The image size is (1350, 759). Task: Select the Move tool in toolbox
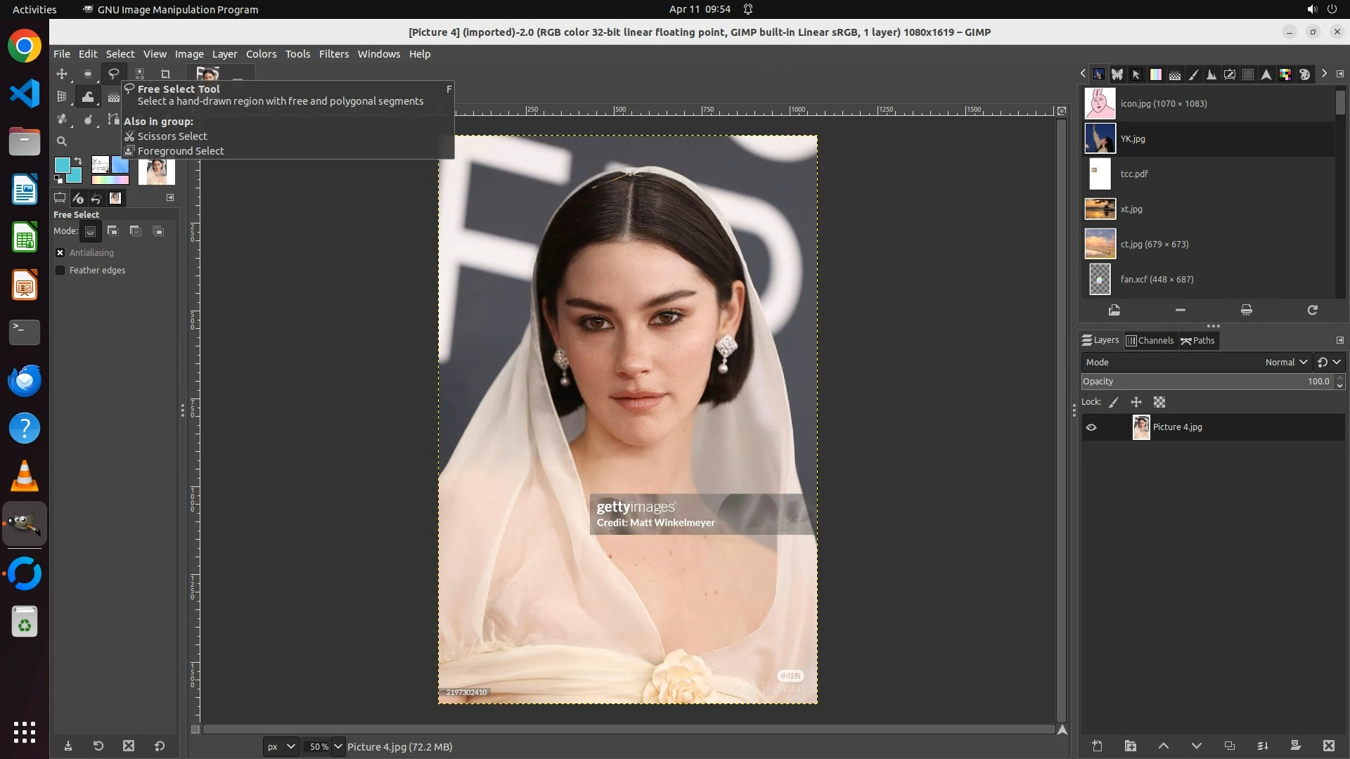pyautogui.click(x=62, y=74)
